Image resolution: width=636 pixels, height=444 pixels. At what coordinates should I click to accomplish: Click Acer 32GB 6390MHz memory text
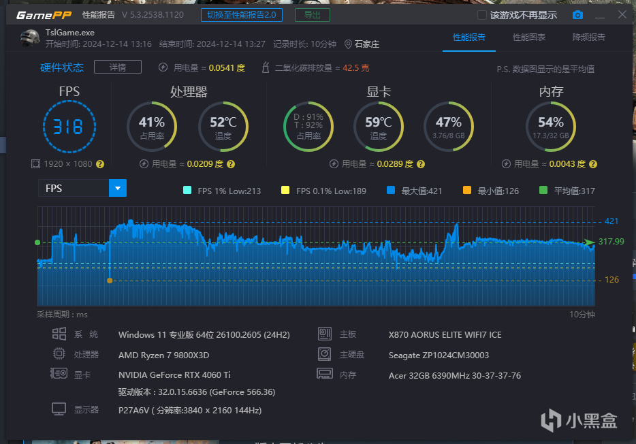pyautogui.click(x=455, y=375)
